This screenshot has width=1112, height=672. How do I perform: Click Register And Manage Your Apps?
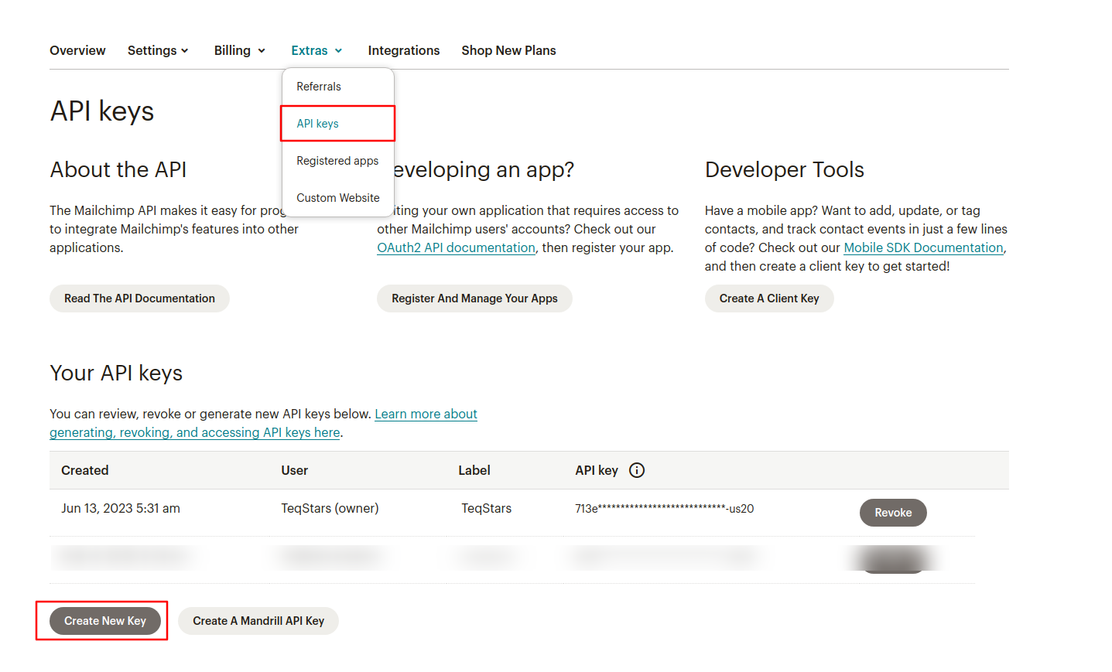(x=474, y=298)
